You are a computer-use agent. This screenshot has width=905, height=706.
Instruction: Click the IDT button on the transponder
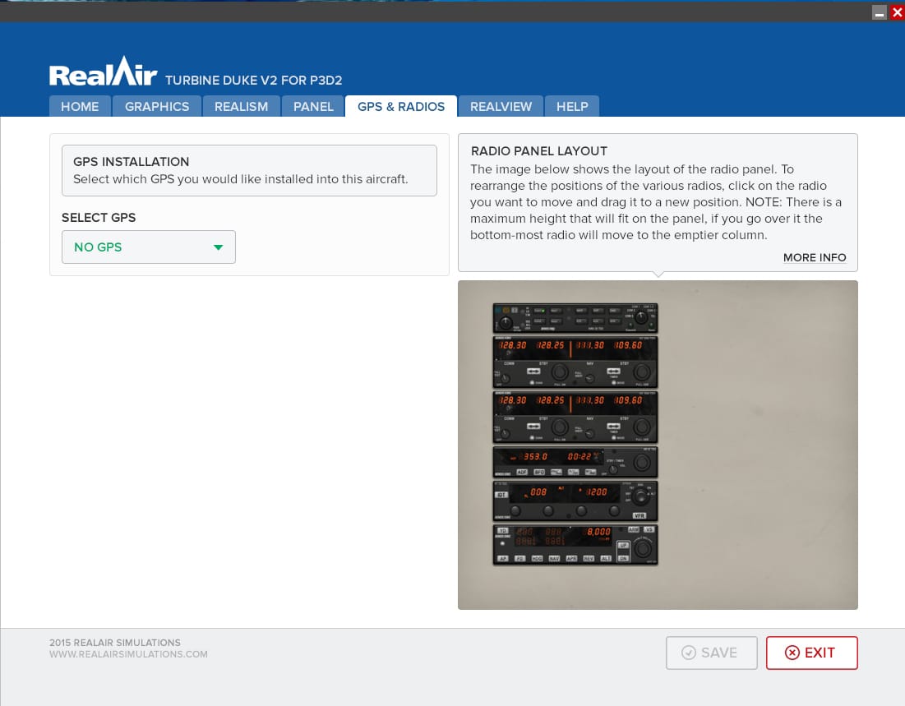[x=501, y=495]
